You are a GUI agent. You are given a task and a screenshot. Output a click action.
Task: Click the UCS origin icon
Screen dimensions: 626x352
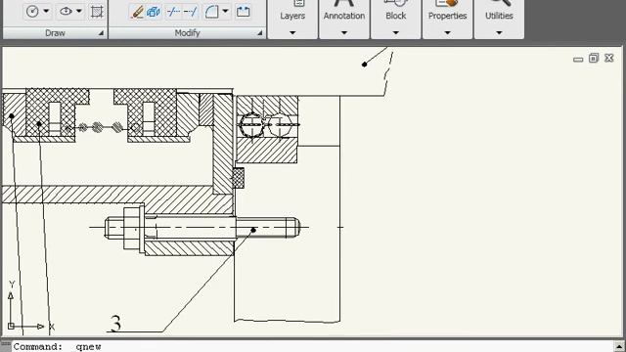point(11,326)
